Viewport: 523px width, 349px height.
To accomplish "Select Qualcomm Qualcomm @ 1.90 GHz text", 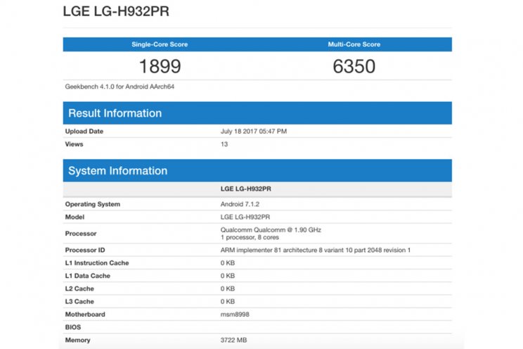I will (x=271, y=230).
